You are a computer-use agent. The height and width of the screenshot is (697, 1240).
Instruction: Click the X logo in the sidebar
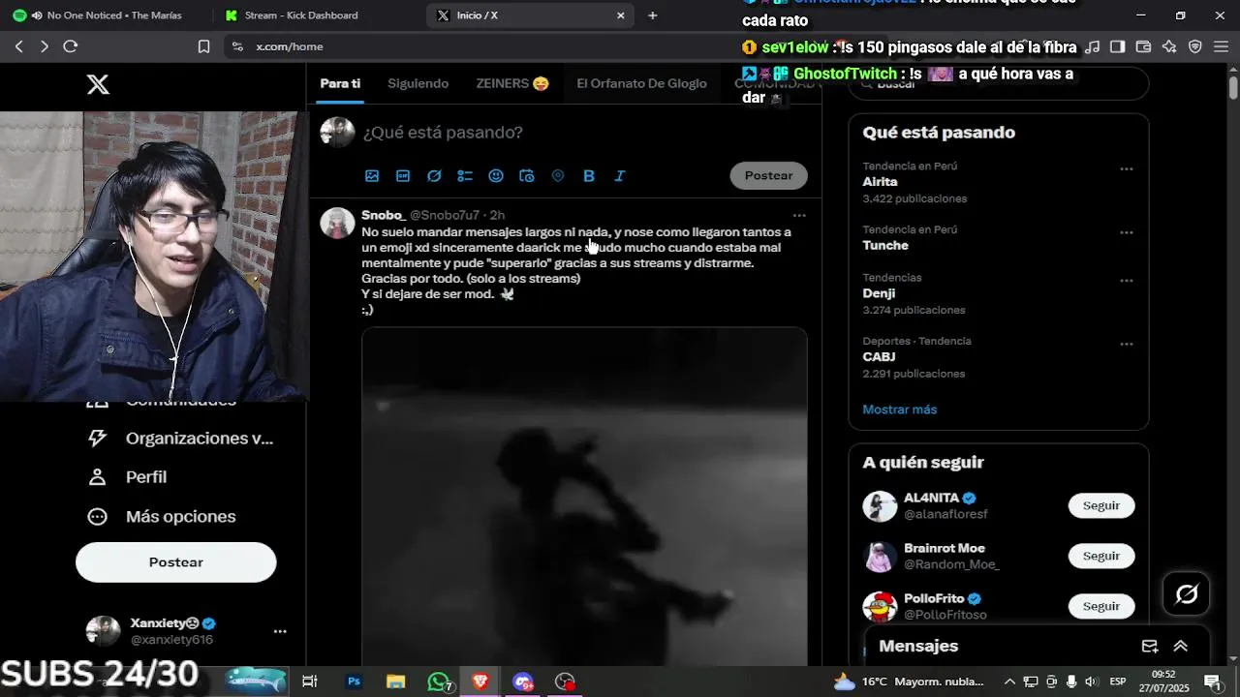[98, 84]
